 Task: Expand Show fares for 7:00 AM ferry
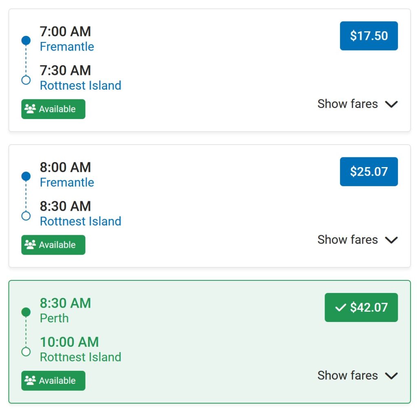pos(347,104)
